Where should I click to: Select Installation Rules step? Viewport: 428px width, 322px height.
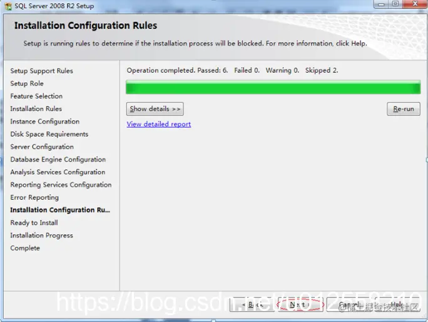click(x=36, y=109)
